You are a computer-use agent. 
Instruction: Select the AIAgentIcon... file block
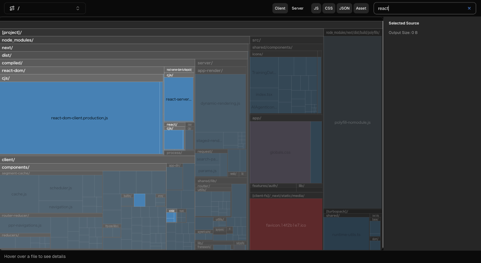click(264, 107)
